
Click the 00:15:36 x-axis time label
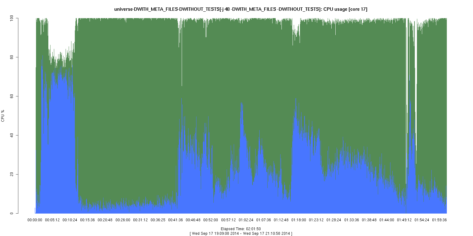coord(87,220)
